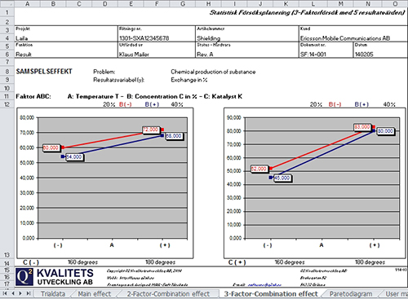408x299 pixels.
Task: Go to last sheet navigation arrow
Action: [x=28, y=293]
